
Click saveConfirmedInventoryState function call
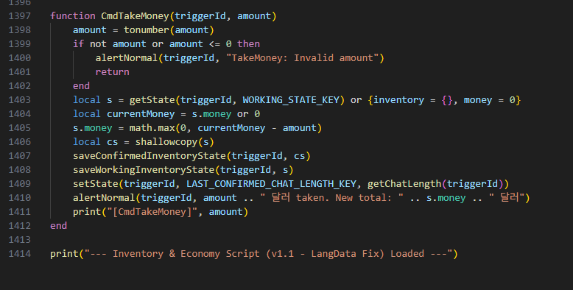click(150, 156)
